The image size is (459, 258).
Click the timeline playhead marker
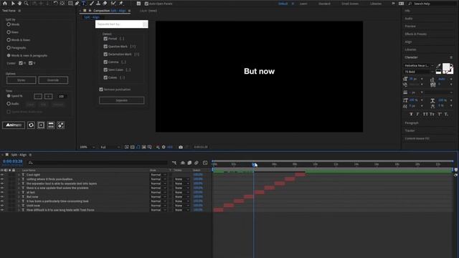[254, 165]
